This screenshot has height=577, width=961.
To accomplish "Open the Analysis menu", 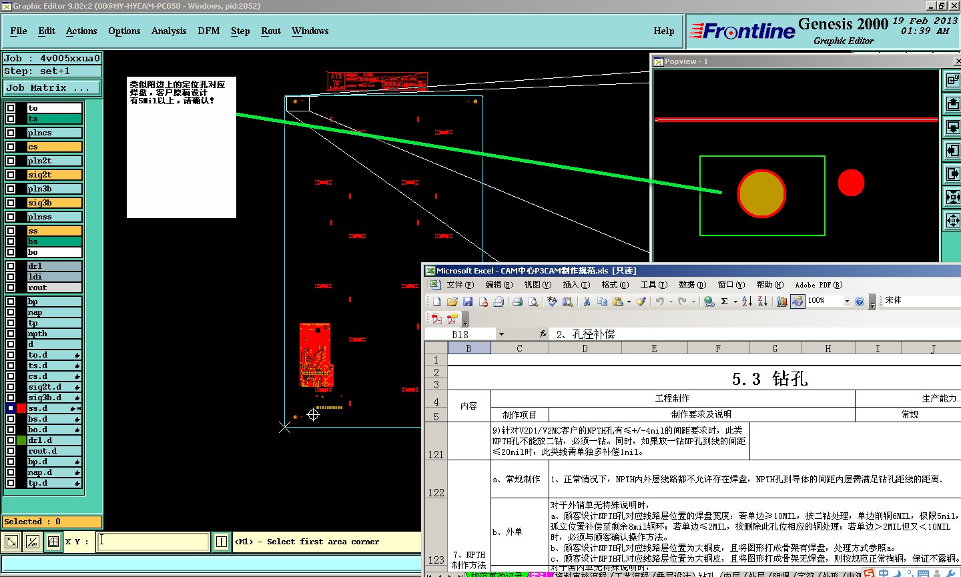I will pos(169,31).
